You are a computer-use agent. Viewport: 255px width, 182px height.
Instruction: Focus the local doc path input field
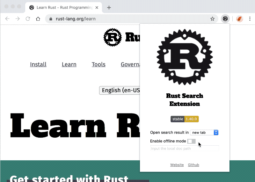[x=185, y=149]
